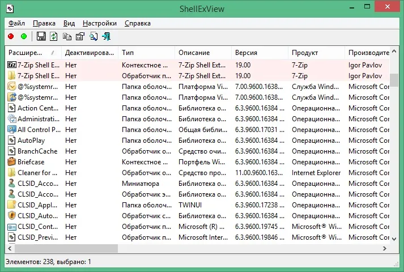Click the horizontal scrollbar right arrow
404x272 pixels.
click(385, 249)
